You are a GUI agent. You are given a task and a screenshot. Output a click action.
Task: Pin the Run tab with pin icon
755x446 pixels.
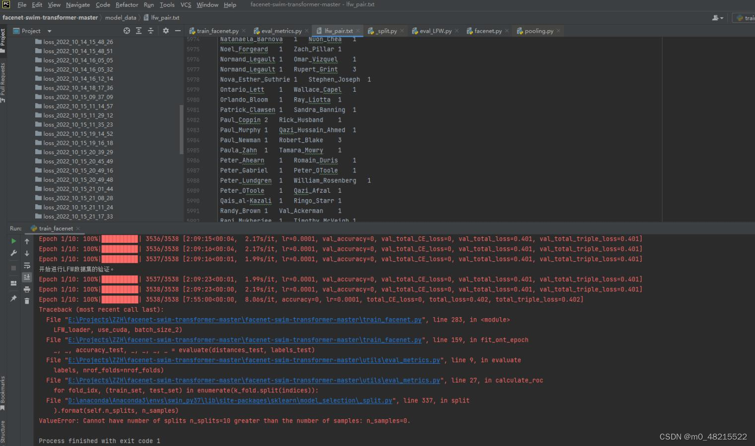point(13,298)
